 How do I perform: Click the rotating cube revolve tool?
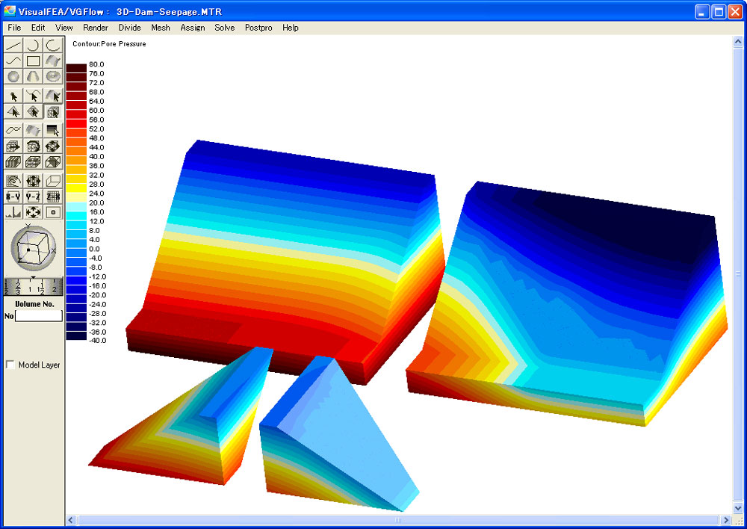point(33,146)
